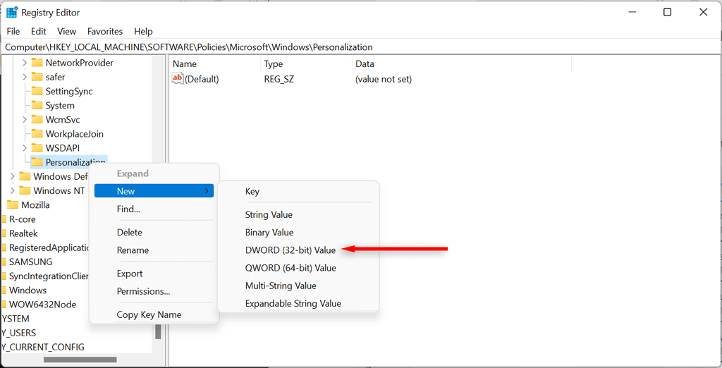Viewport: 722px width, 368px height.
Task: Click the WorkplaceJoin folder icon
Action: (x=37, y=134)
